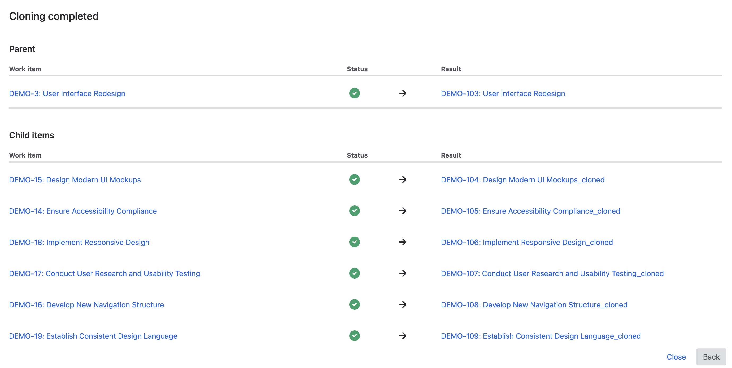Open DEMO-3: User Interface Redesign
Viewport: 732px width, 368px height.
67,93
